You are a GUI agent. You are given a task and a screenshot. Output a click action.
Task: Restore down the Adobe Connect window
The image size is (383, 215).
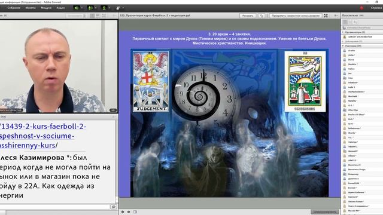[376, 2]
